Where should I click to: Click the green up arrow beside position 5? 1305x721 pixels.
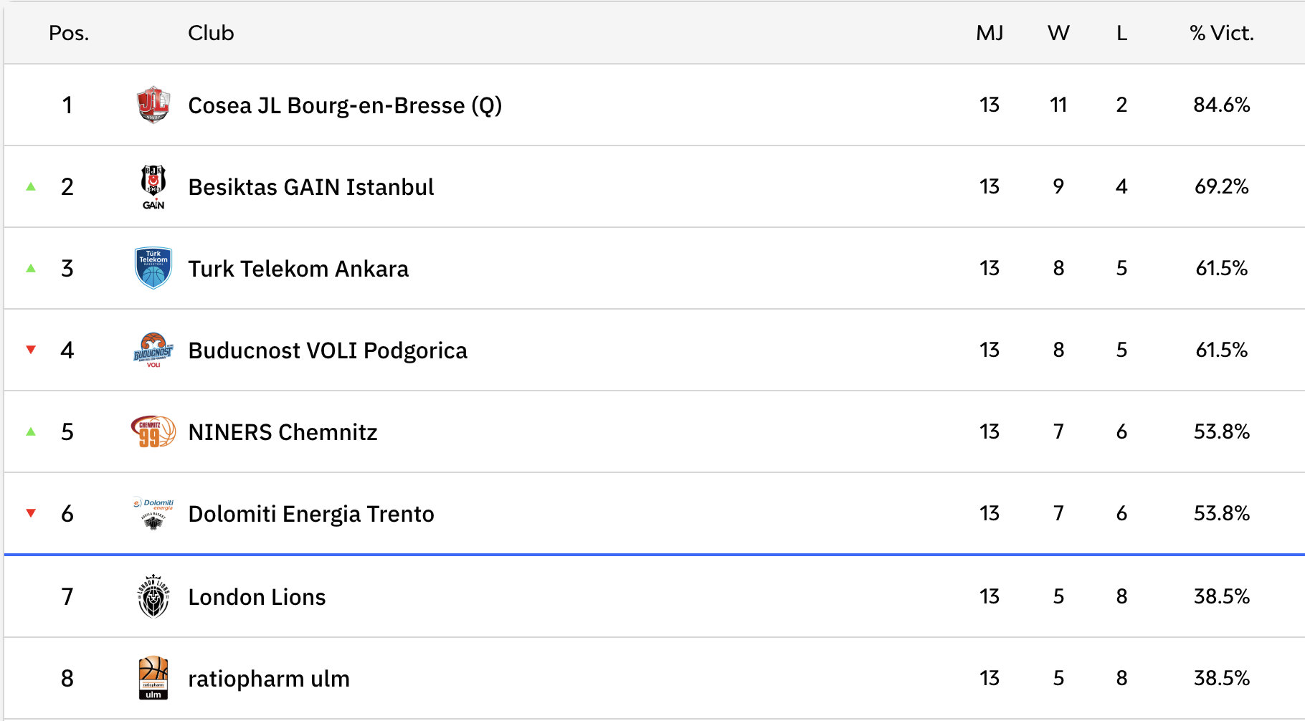pyautogui.click(x=31, y=431)
